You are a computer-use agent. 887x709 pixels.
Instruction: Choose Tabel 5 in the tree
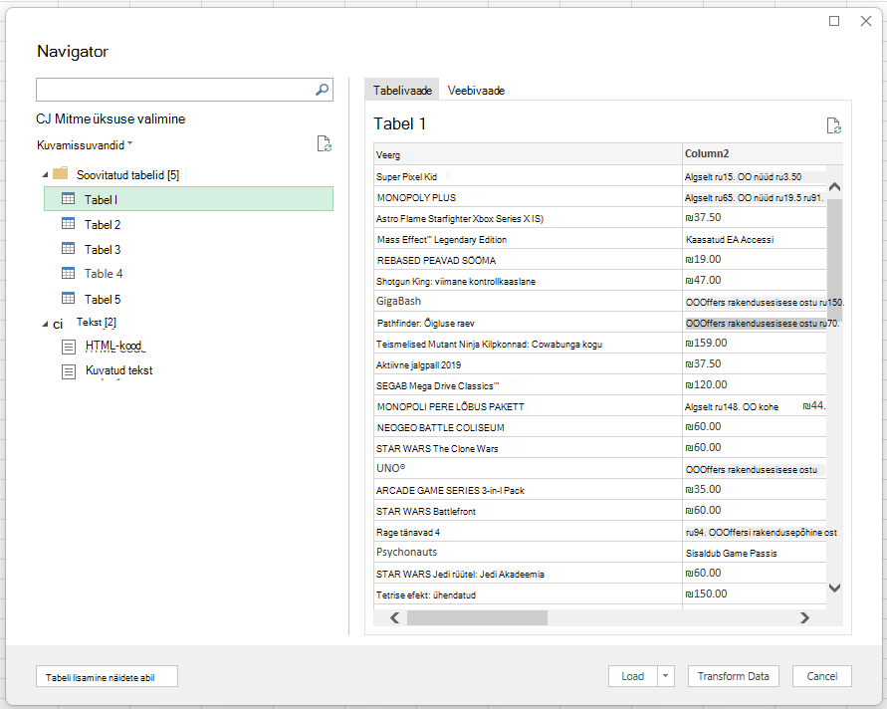click(x=103, y=299)
